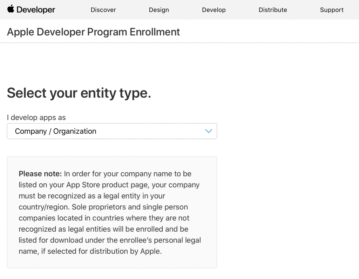This screenshot has width=359, height=279.
Task: Select the Company / Organization text in combo box
Action: click(56, 131)
